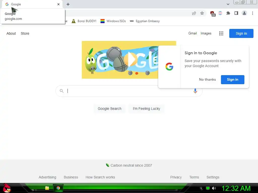This screenshot has width=258, height=193.
Task: Bookmark this page with the star icon
Action: coord(202,13)
